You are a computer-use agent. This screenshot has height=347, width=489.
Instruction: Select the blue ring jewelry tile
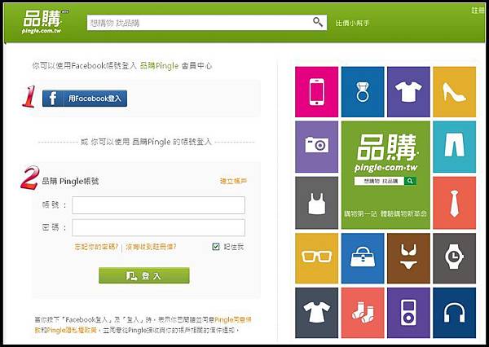pos(363,92)
